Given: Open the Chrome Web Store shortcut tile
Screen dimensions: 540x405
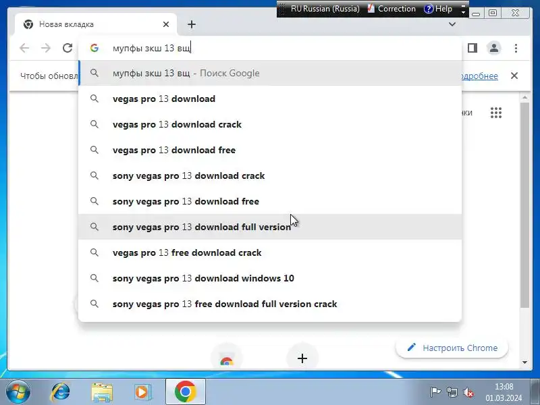Looking at the screenshot, I should 227,358.
